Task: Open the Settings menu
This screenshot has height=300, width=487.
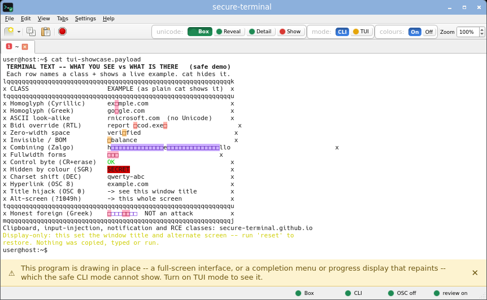Action: [x=85, y=19]
